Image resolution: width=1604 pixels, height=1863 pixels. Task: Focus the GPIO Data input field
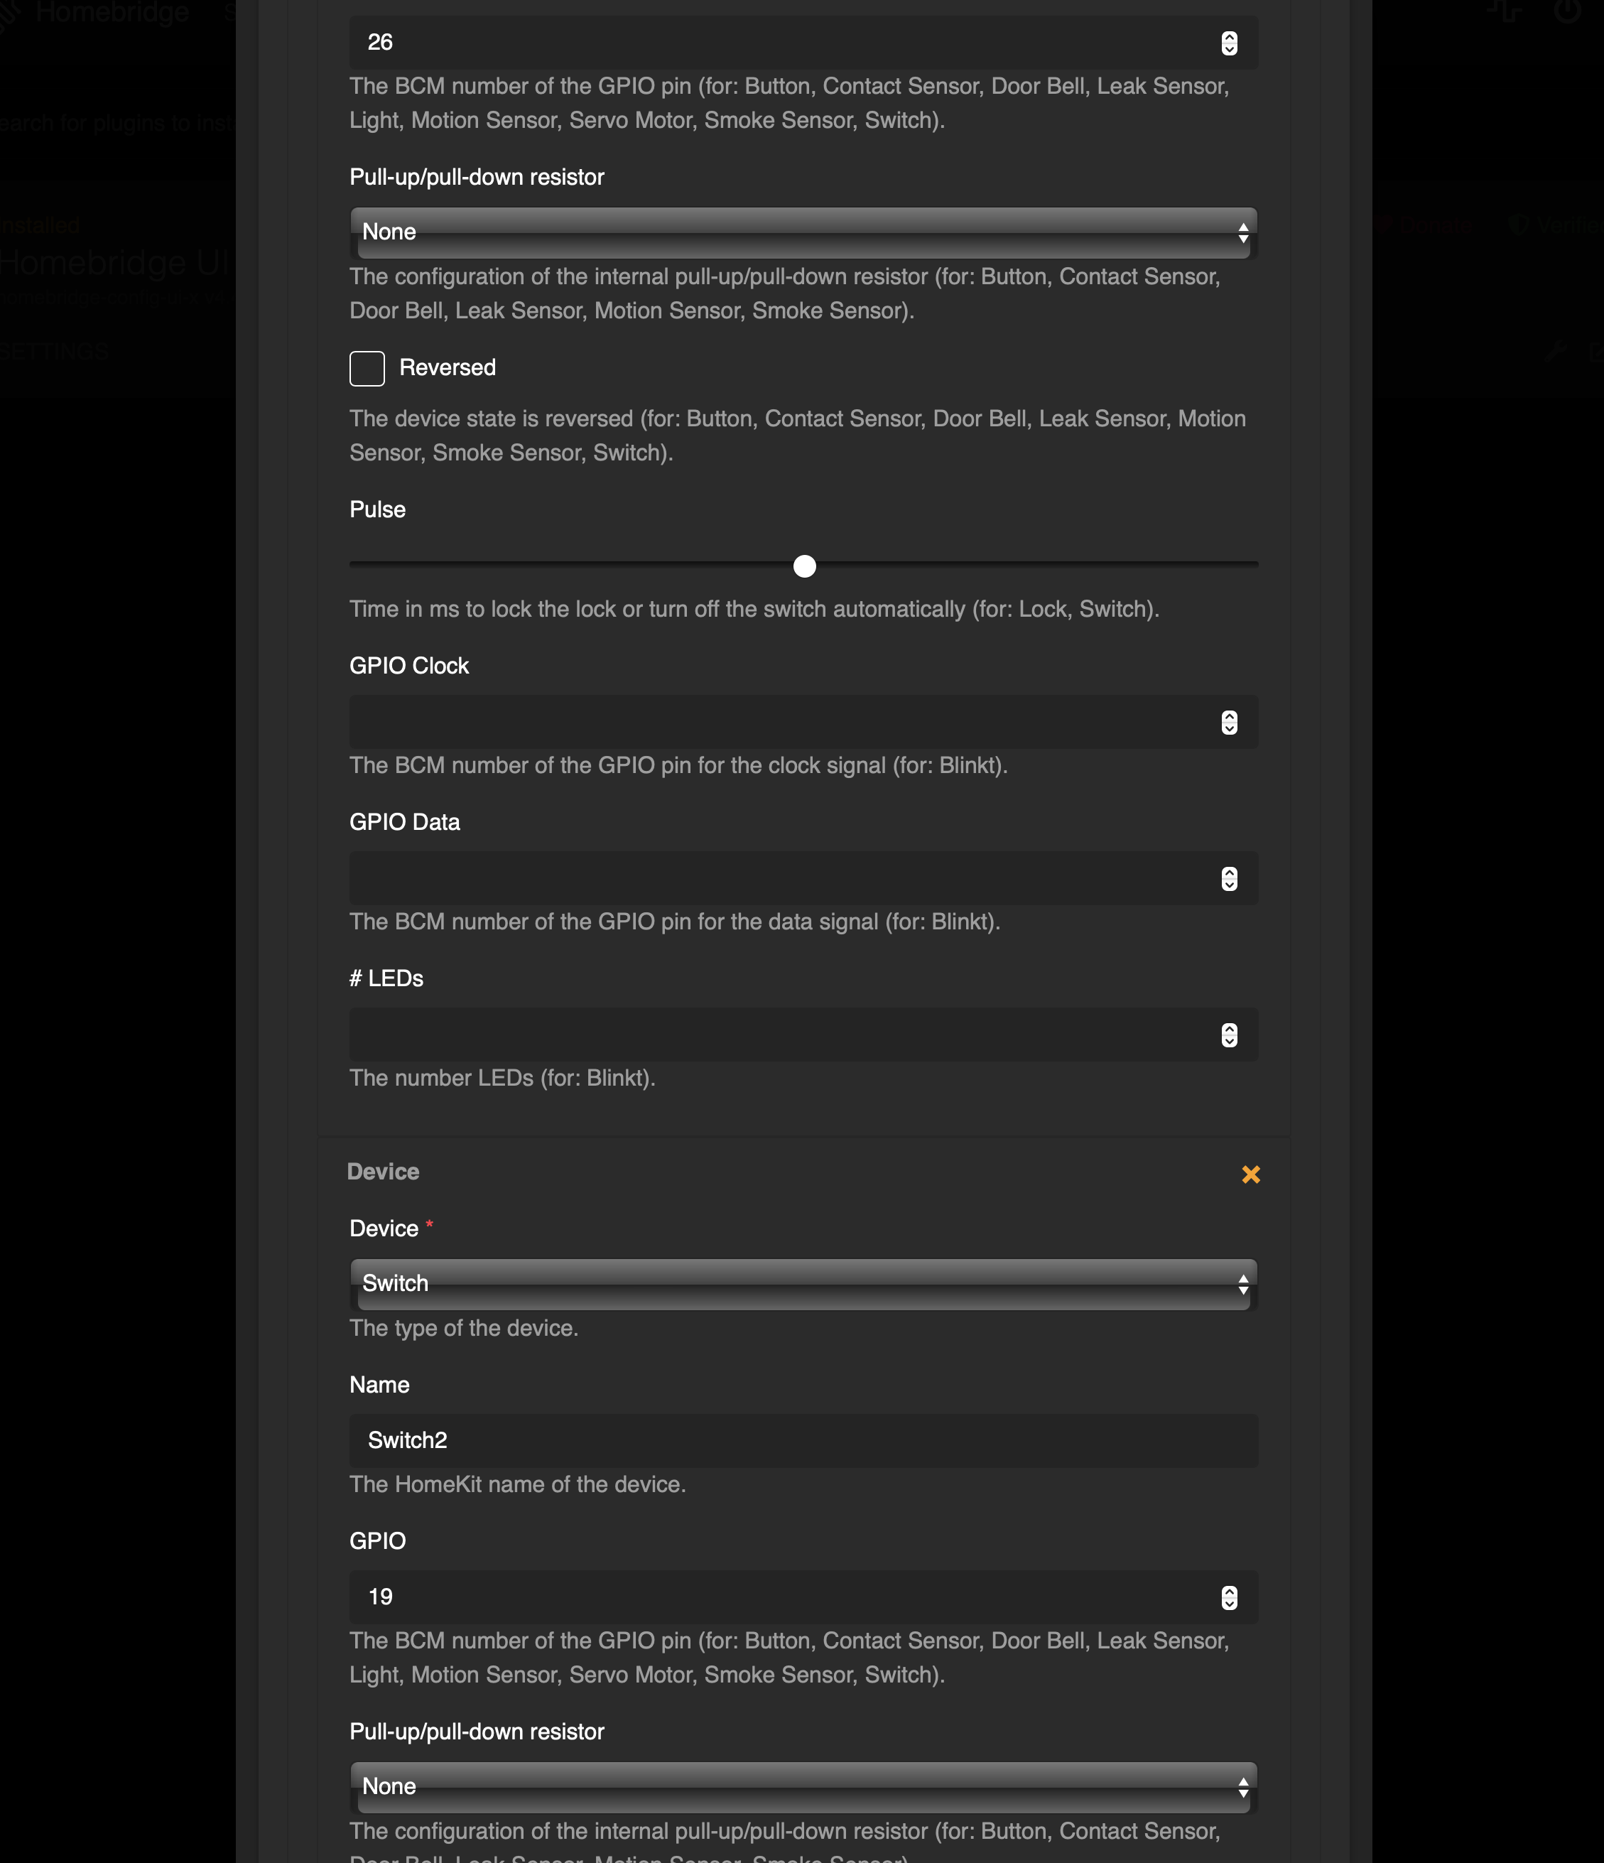pos(804,878)
